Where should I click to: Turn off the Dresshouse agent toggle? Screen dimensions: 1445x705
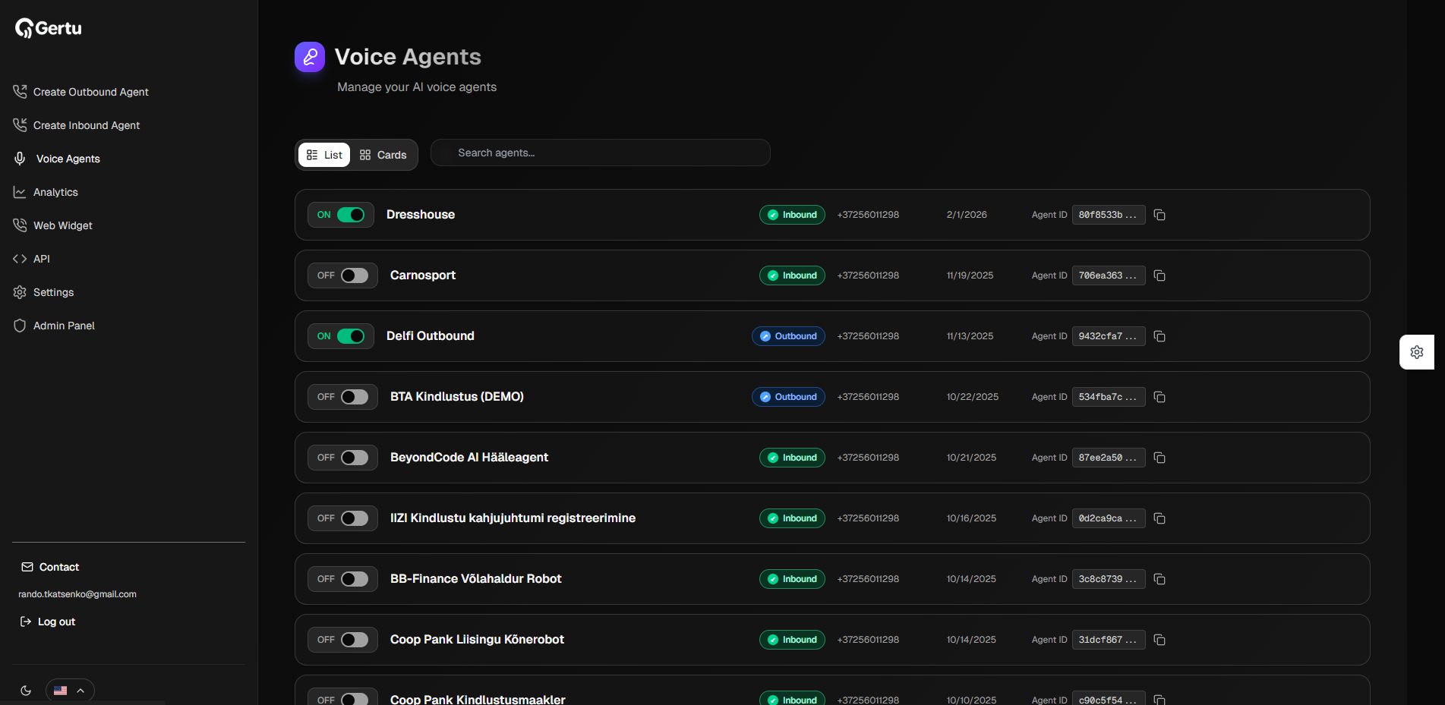pos(351,215)
